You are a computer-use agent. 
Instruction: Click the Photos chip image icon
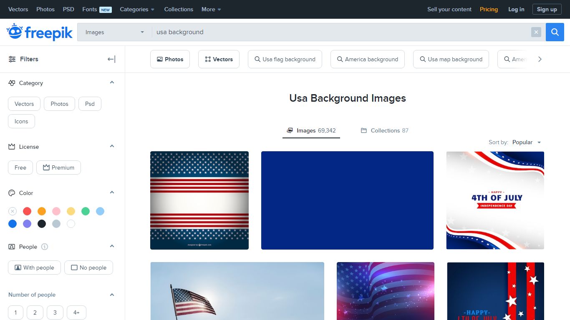(x=159, y=59)
